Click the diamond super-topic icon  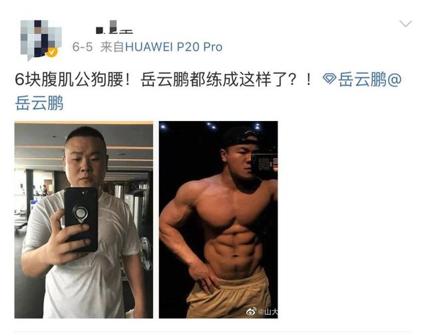(x=329, y=79)
